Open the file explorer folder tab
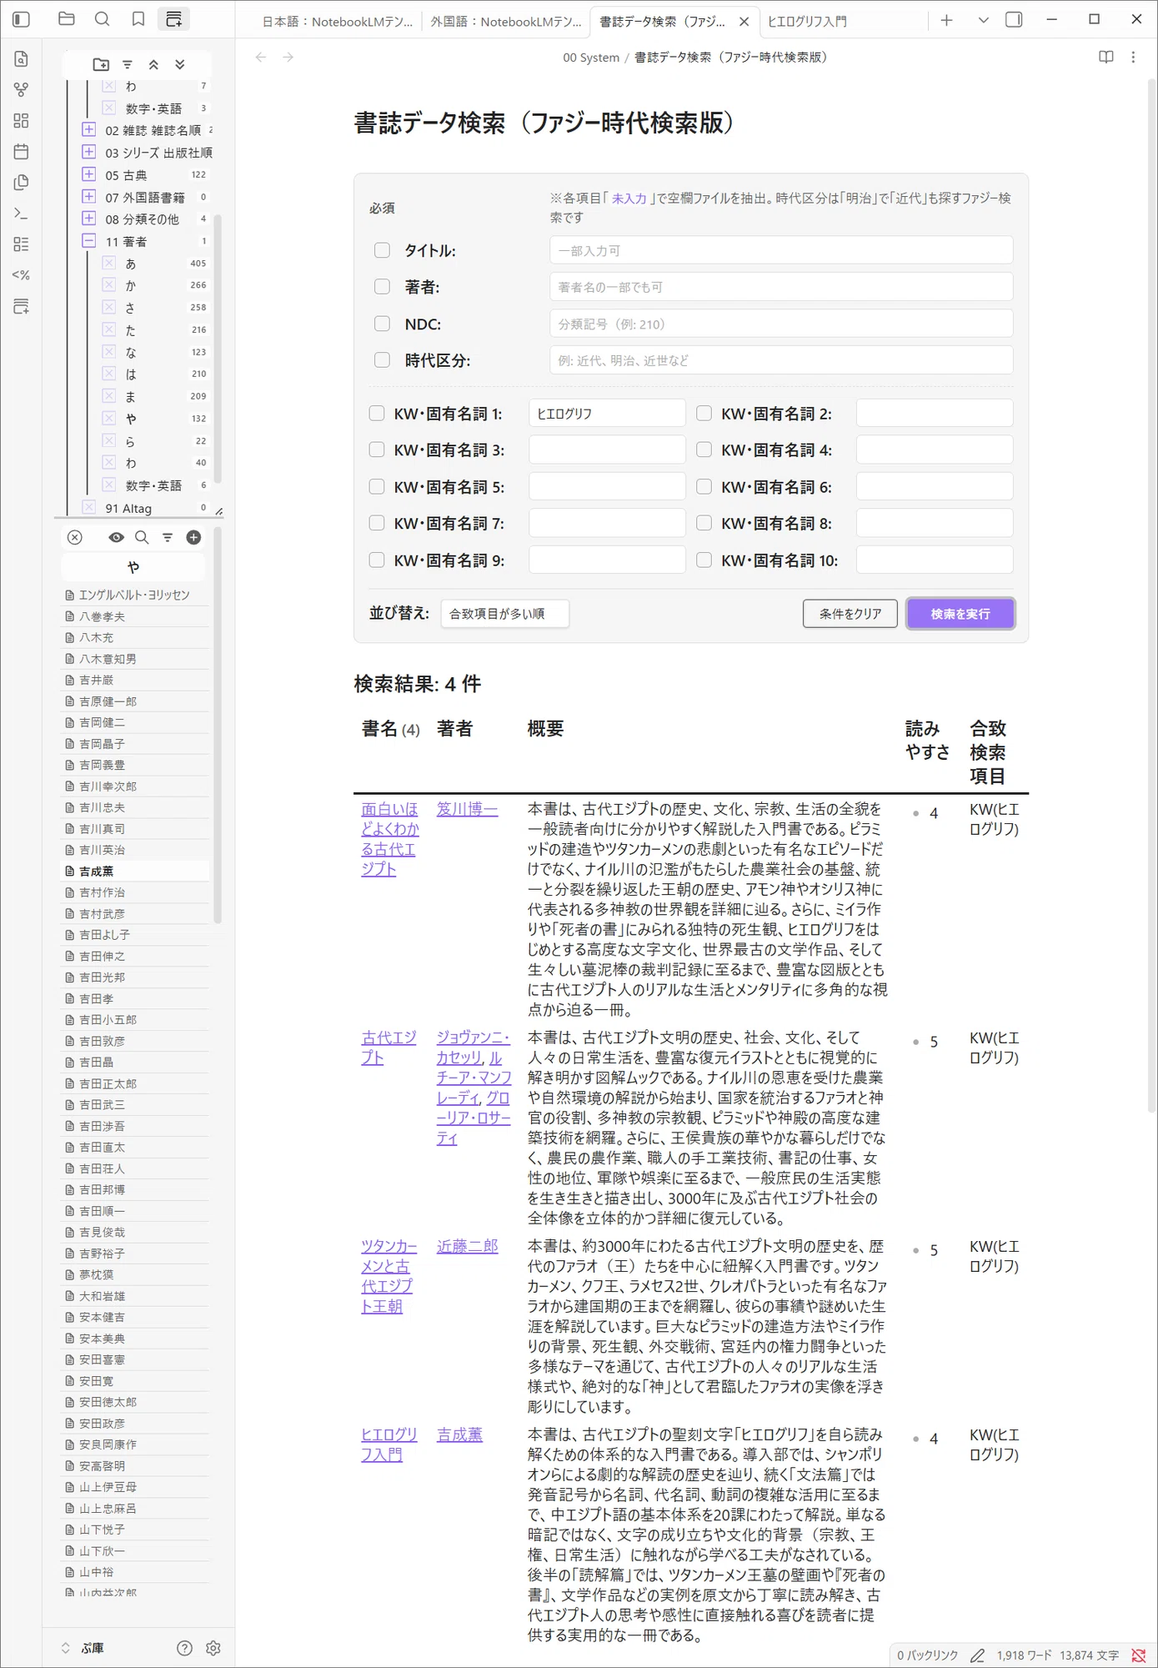 (67, 19)
